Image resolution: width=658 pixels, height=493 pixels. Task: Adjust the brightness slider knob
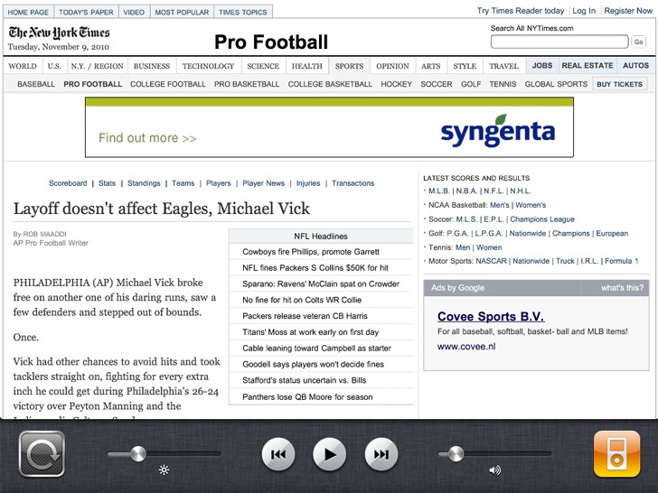(137, 453)
